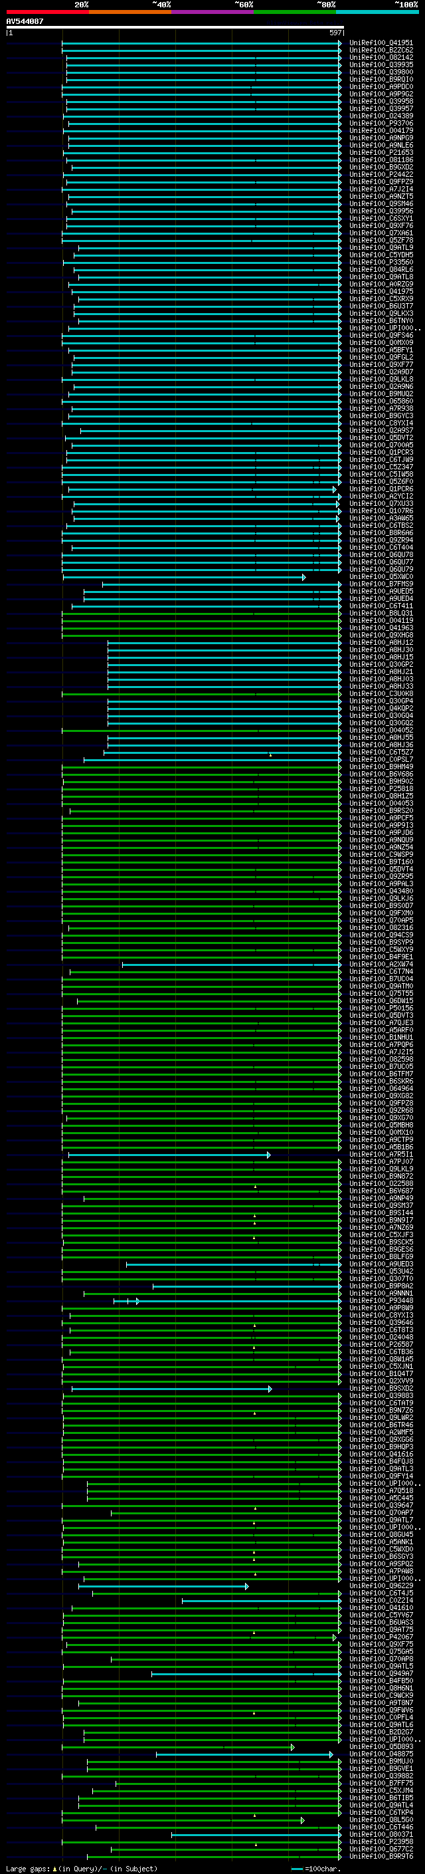
Task: Select the UniRef100_P21653 label
Action: [381, 153]
